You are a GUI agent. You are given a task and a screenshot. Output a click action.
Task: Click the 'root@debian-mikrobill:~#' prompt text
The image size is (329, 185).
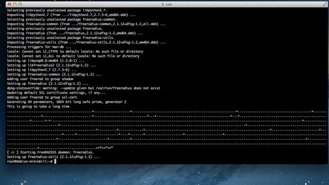point(30,161)
